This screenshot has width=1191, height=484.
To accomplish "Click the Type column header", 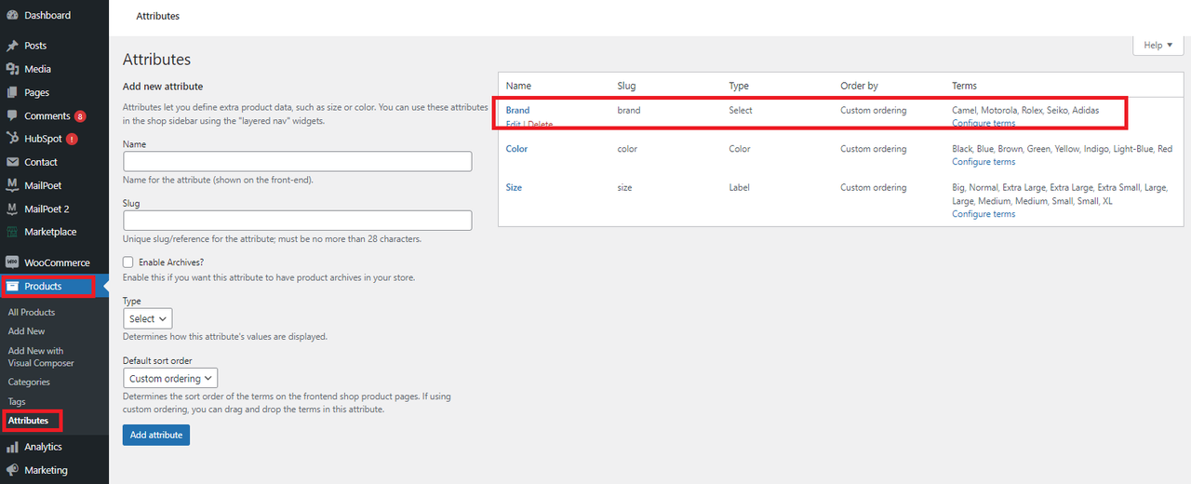I will [739, 86].
